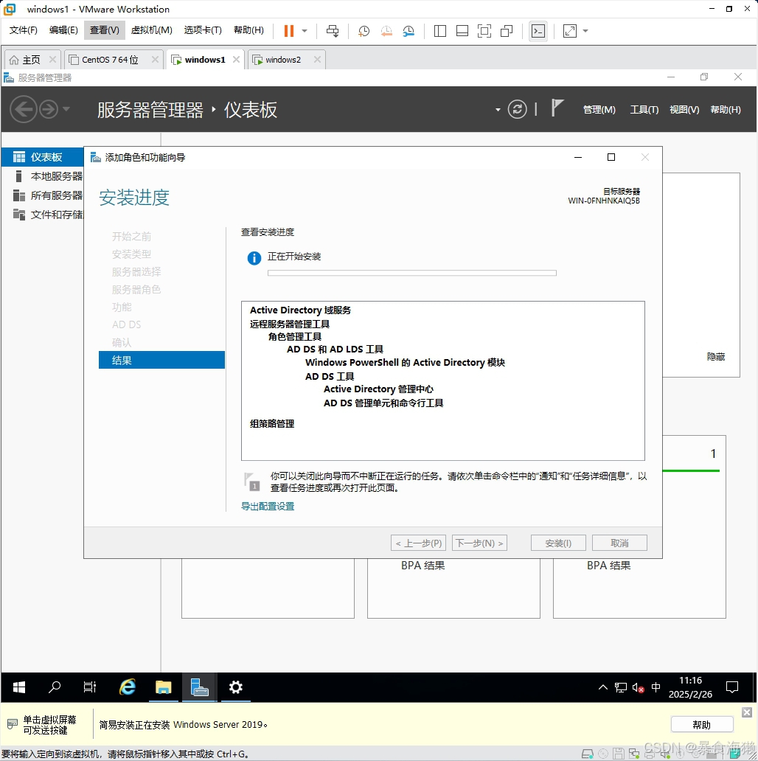The width and height of the screenshot is (758, 761).
Task: Open the 管理(M) menu in Server Manager
Action: tap(599, 110)
